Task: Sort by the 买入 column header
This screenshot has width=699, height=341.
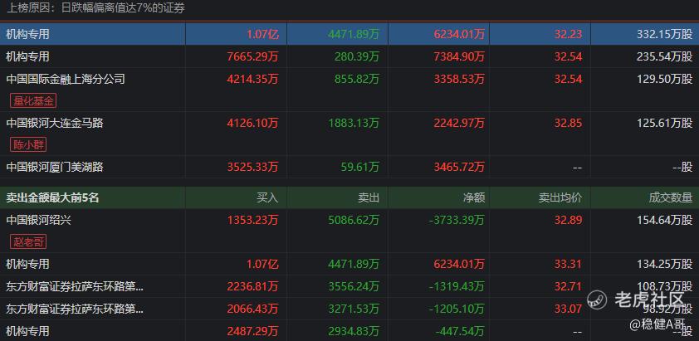Action: (268, 198)
